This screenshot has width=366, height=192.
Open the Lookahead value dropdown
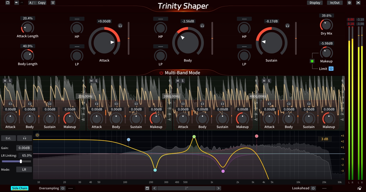324,188
